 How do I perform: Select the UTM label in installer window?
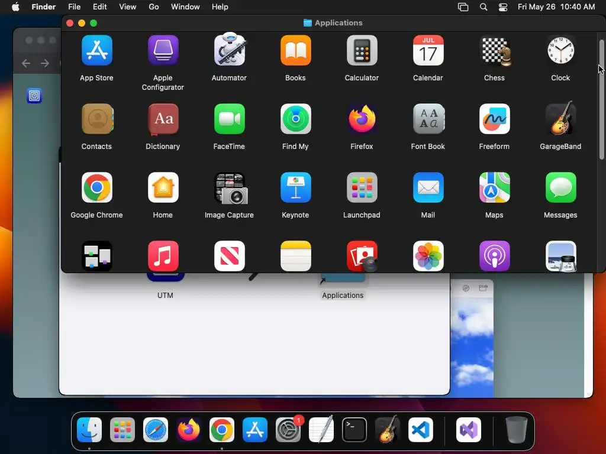click(x=166, y=296)
